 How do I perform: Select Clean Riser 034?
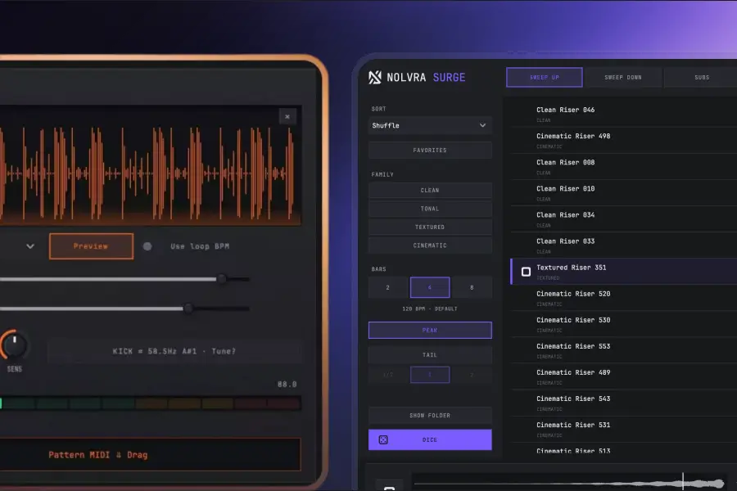[623, 219]
